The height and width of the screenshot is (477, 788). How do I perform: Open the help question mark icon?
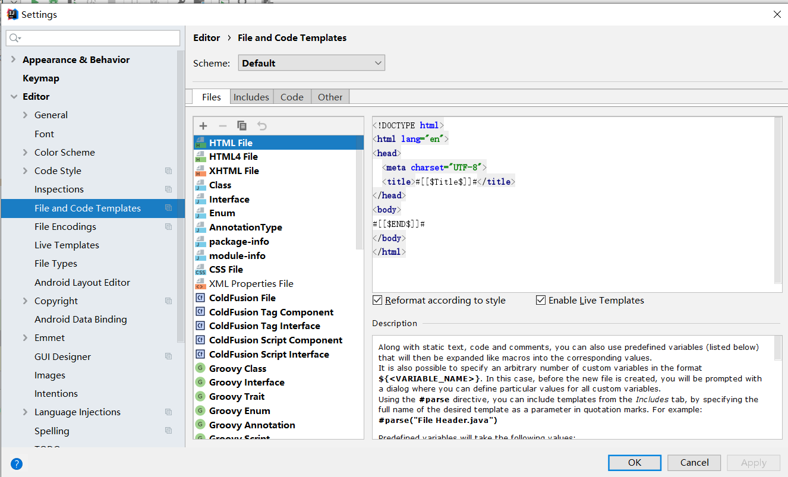click(x=17, y=464)
